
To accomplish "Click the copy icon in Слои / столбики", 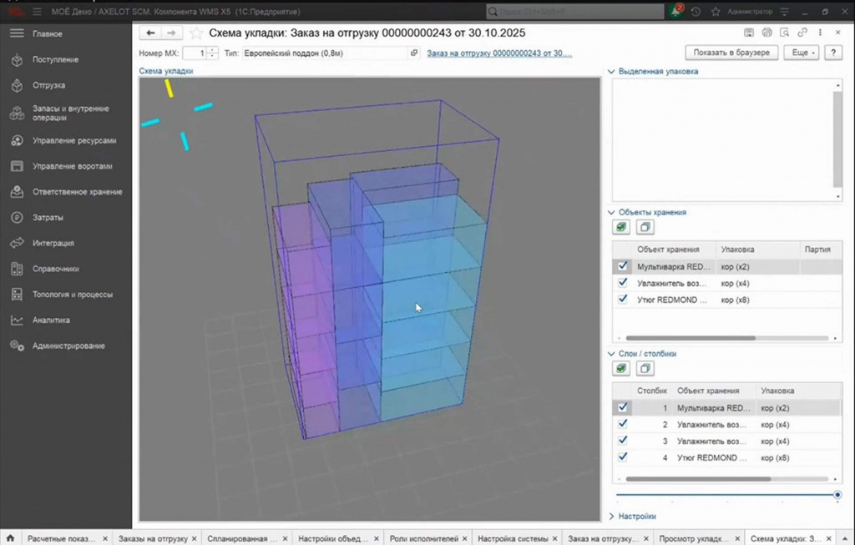I will (645, 369).
